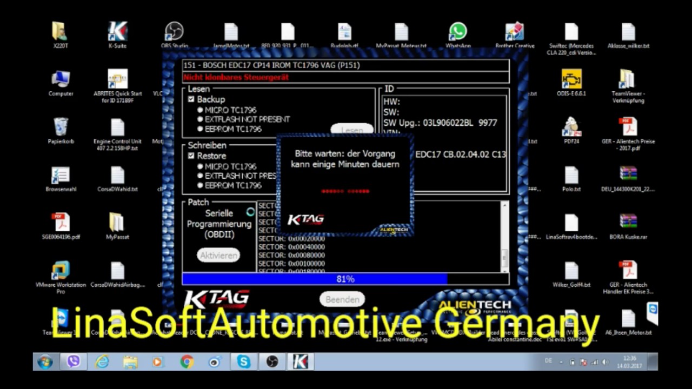Click log line SECTOR: 0x00100000
This screenshot has width=692, height=389.
tap(292, 264)
